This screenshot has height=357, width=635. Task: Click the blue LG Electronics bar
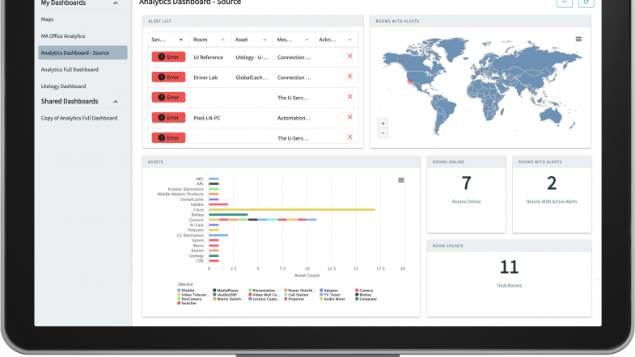click(x=218, y=235)
